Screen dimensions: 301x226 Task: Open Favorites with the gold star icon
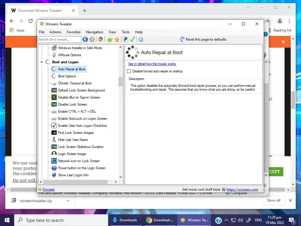tap(117, 39)
